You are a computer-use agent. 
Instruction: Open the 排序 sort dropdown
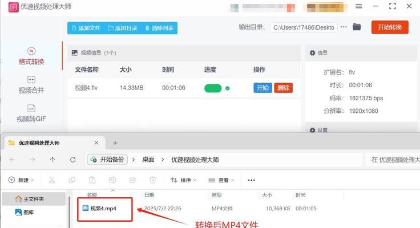coord(184,180)
